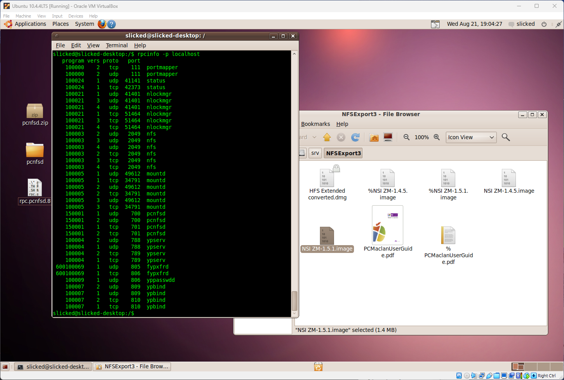Click VirtualBox shared folders status icon
This screenshot has height=380, width=564.
tap(497, 376)
